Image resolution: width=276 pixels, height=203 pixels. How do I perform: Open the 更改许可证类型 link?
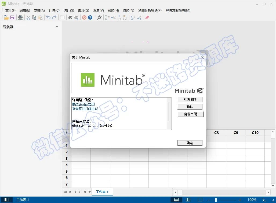[x=83, y=104]
